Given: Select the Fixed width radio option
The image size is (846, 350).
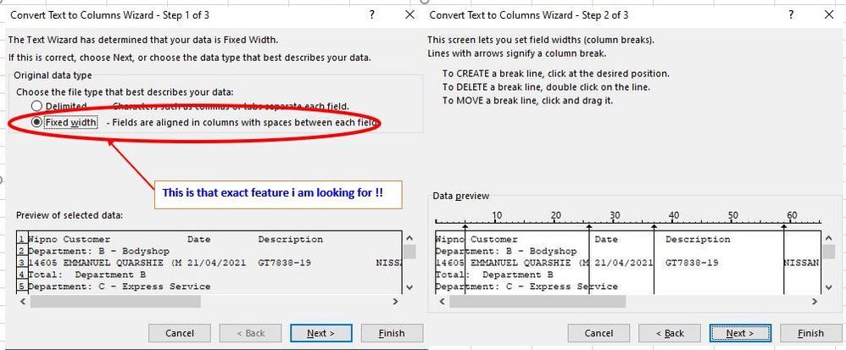Looking at the screenshot, I should [x=36, y=122].
